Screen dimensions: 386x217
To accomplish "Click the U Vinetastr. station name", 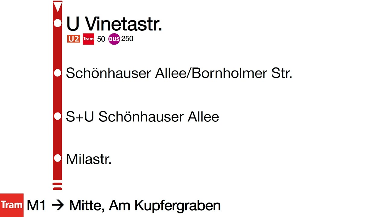I will click(114, 24).
